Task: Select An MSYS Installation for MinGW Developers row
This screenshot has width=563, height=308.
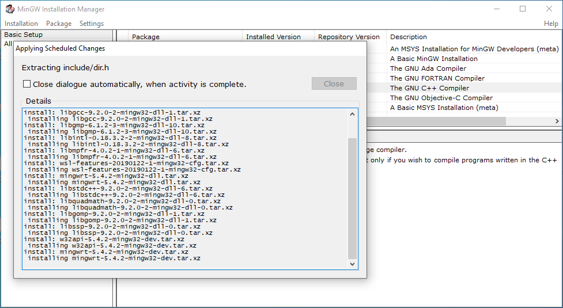Action: point(474,49)
